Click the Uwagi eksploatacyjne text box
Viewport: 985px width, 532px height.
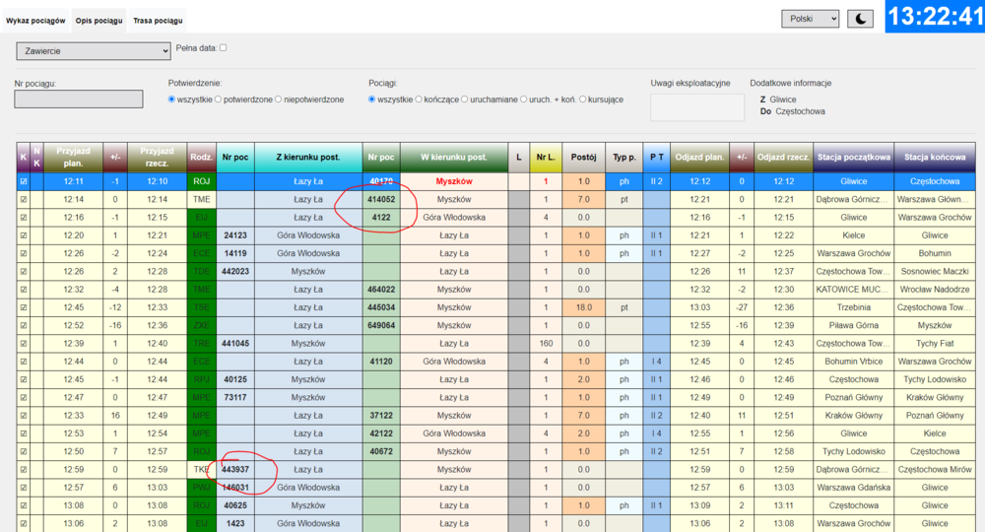point(690,106)
